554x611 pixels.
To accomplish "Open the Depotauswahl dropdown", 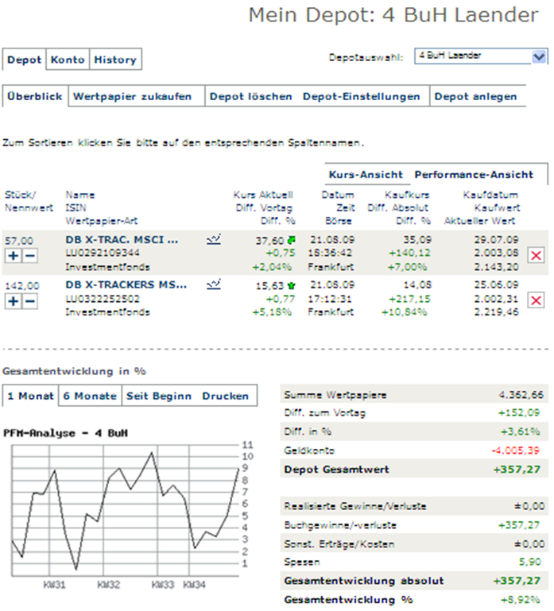I will point(539,56).
